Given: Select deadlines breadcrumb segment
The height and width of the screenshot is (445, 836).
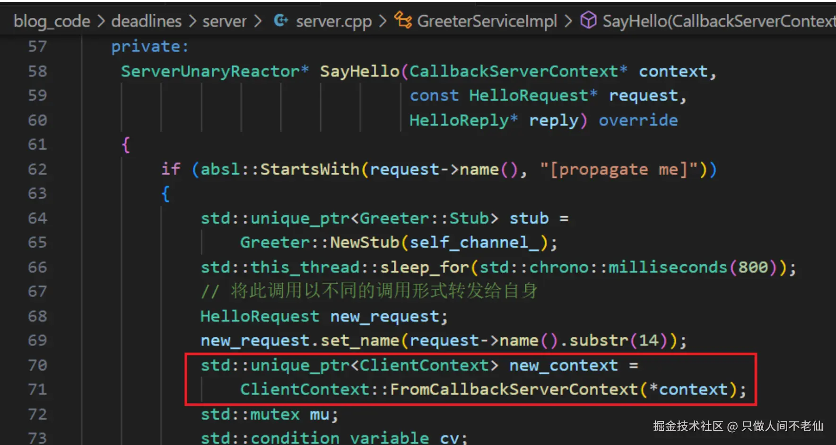Looking at the screenshot, I should [x=147, y=21].
